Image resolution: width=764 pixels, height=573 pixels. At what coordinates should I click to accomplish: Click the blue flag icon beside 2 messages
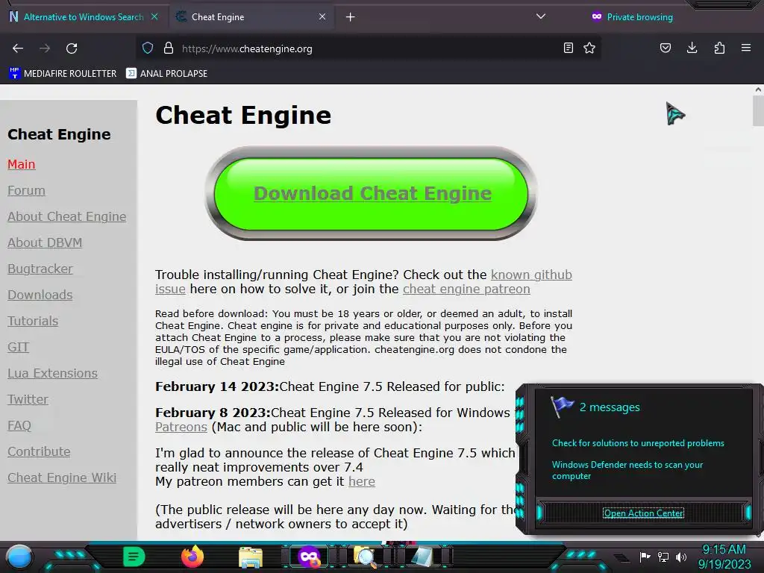coord(562,407)
